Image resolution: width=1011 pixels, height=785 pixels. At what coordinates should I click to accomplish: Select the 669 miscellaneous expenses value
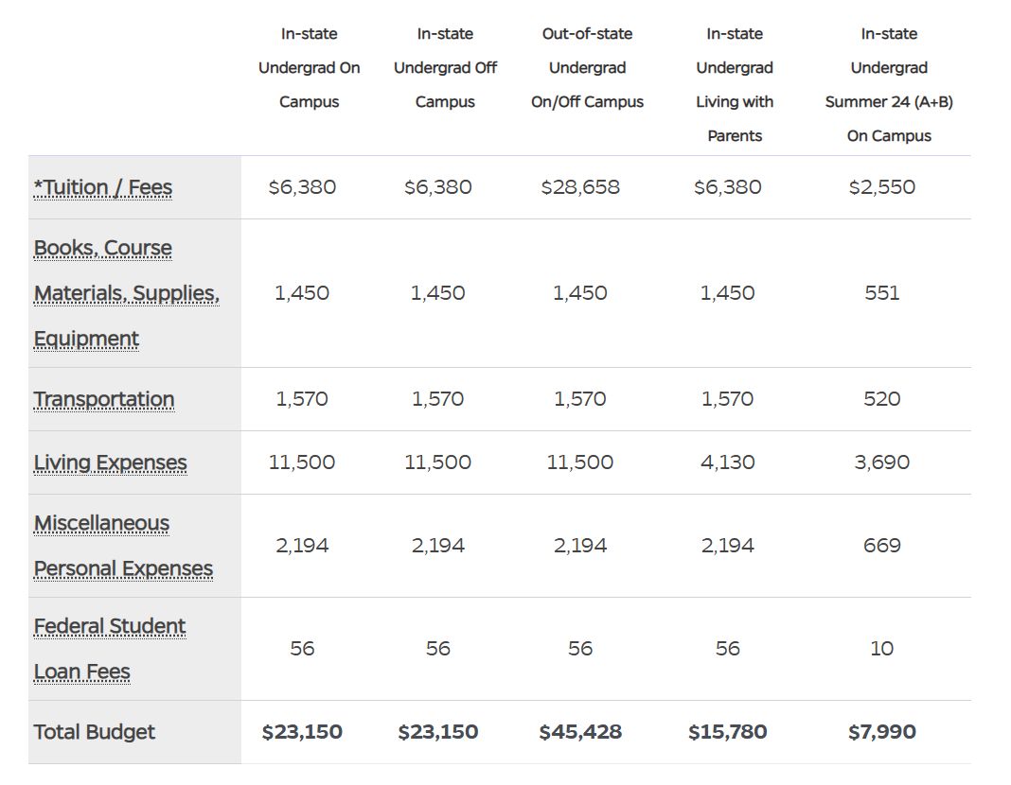tap(882, 546)
